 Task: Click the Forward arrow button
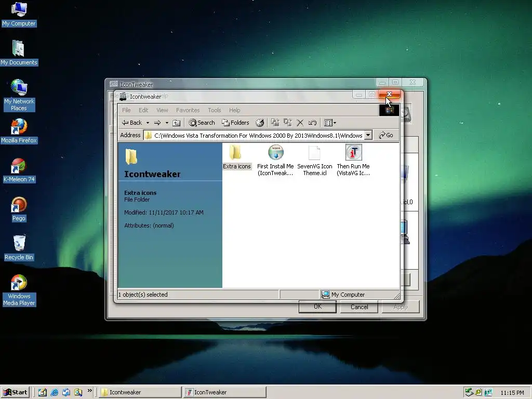coord(157,123)
